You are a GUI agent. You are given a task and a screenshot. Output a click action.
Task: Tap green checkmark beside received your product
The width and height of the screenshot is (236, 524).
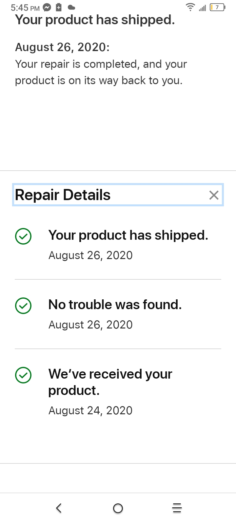point(23,375)
